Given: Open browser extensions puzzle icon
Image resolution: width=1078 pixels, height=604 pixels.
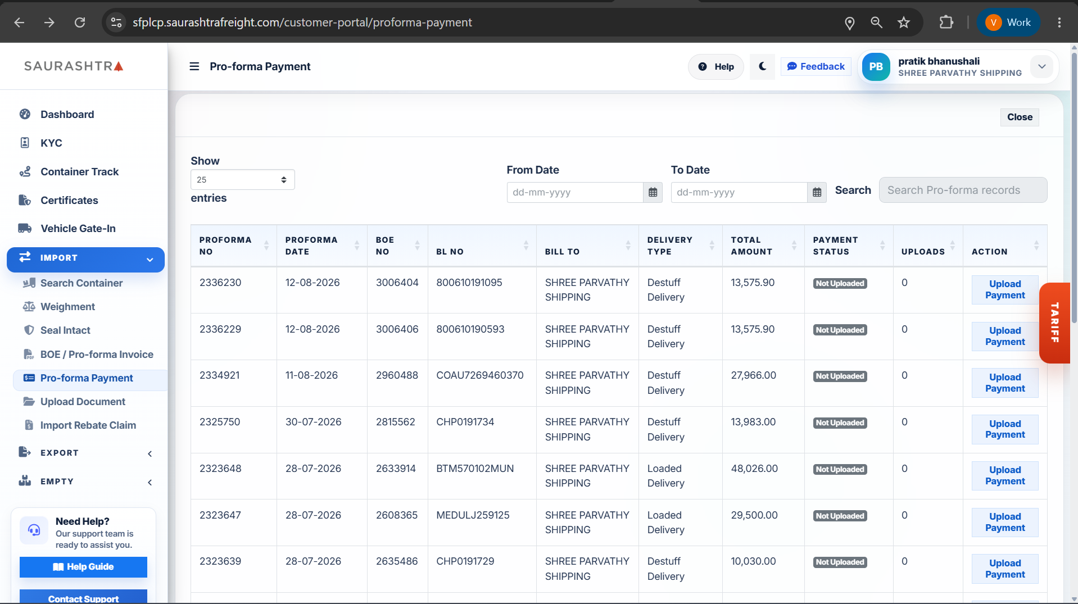Looking at the screenshot, I should point(946,22).
